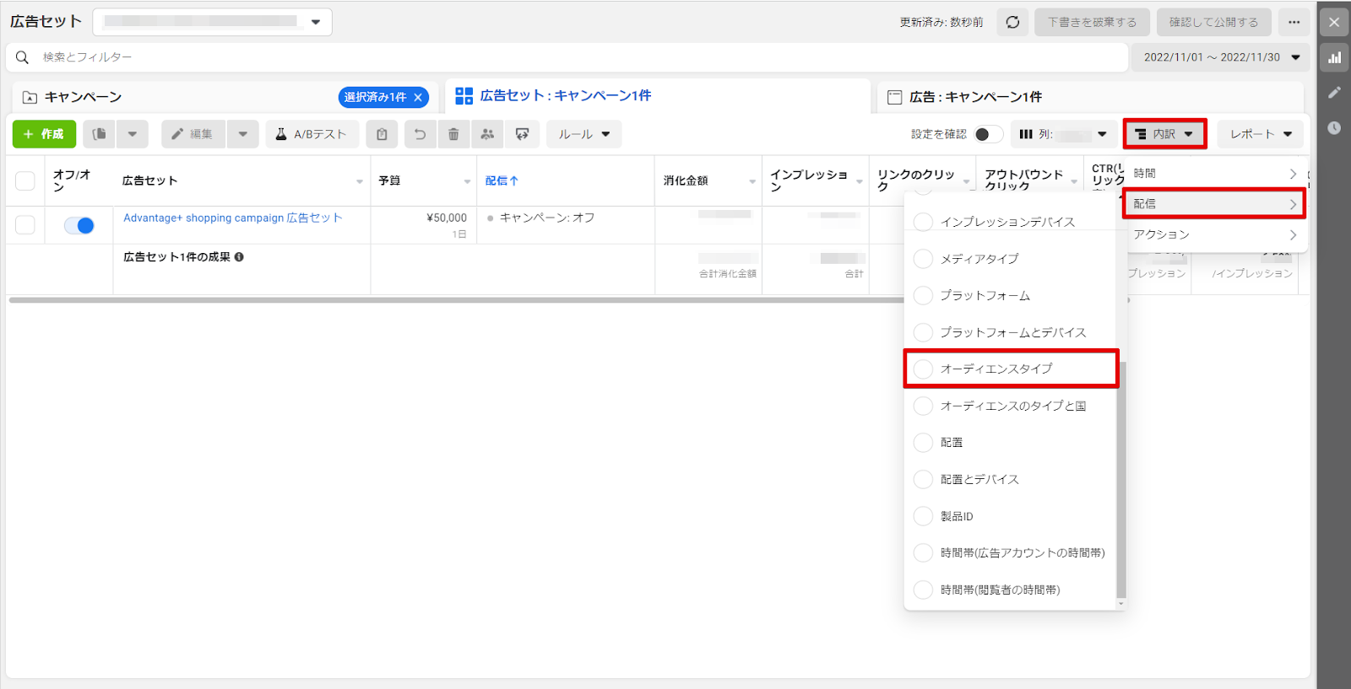Expand the ルール dropdown

(x=583, y=134)
